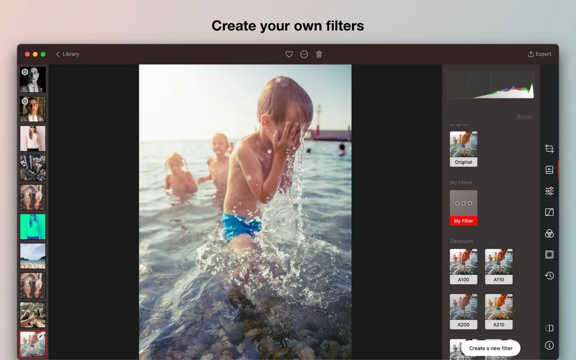
Task: Open the more options menu
Action: 304,54
